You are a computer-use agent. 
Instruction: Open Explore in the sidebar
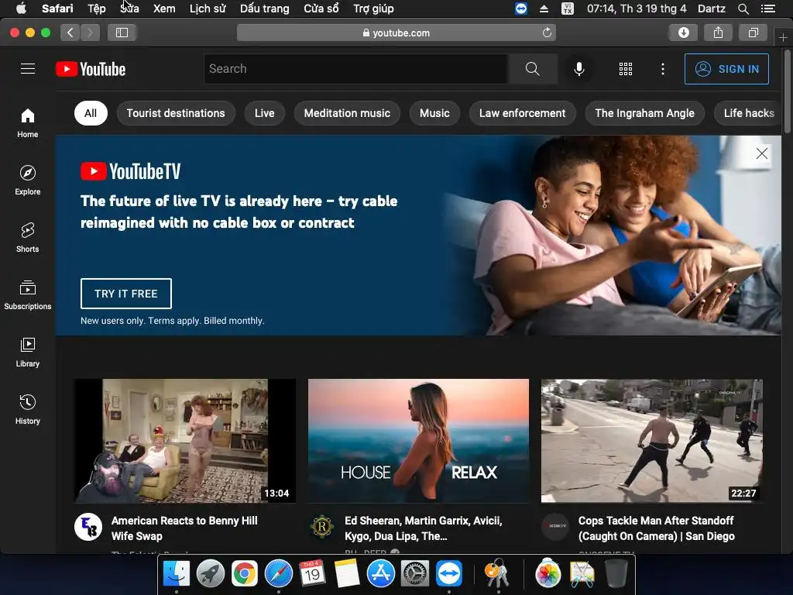click(x=28, y=180)
